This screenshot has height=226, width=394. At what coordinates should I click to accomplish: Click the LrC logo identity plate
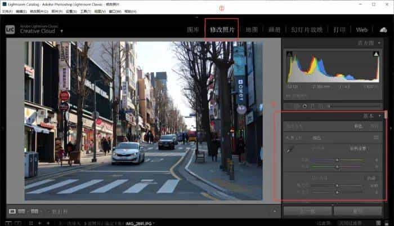pyautogui.click(x=10, y=29)
